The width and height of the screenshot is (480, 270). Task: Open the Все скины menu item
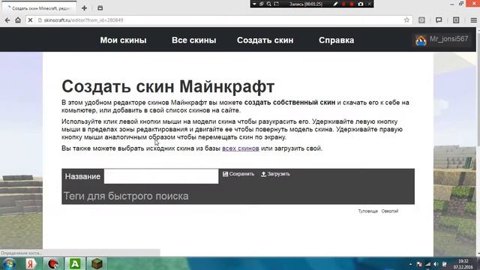tap(193, 40)
